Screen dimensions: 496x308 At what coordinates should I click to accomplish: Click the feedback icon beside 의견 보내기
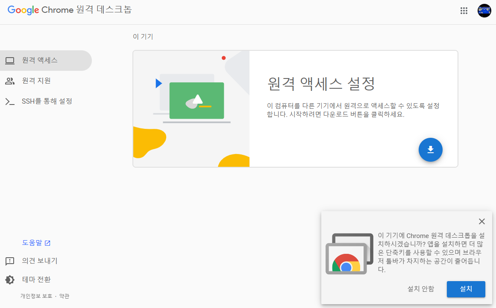point(9,261)
